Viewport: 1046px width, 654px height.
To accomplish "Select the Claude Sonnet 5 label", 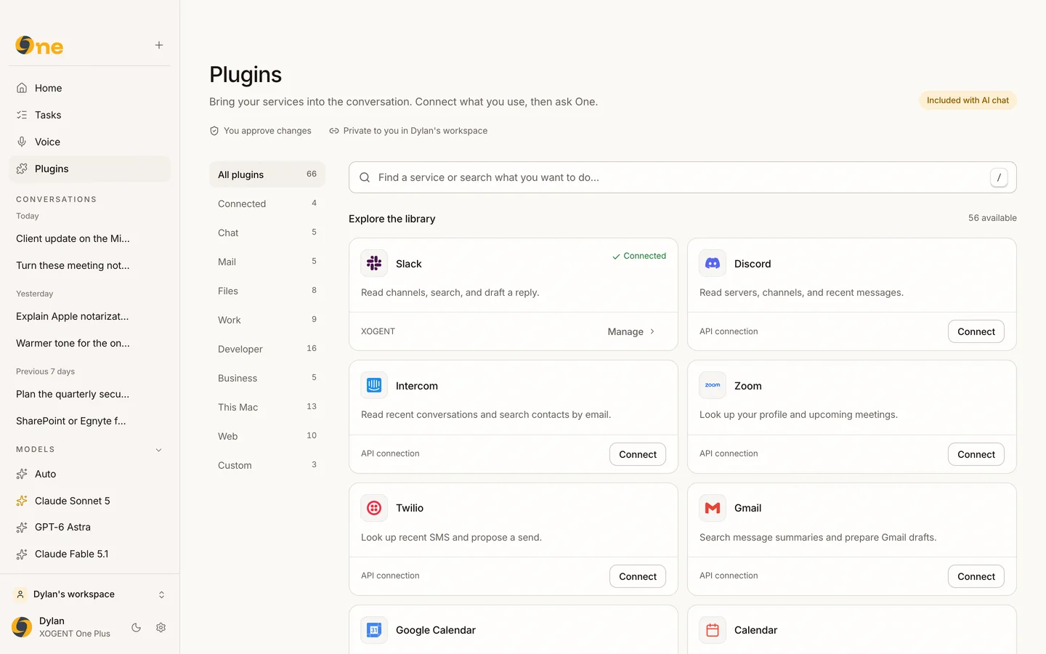I will pos(73,501).
